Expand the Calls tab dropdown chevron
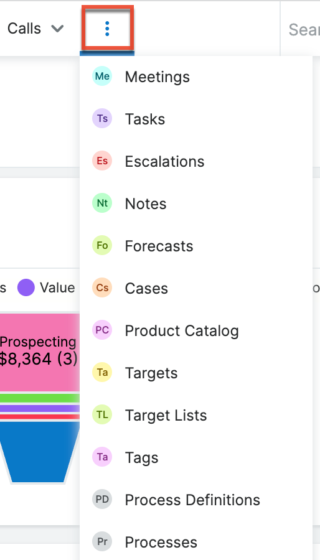 (x=57, y=28)
